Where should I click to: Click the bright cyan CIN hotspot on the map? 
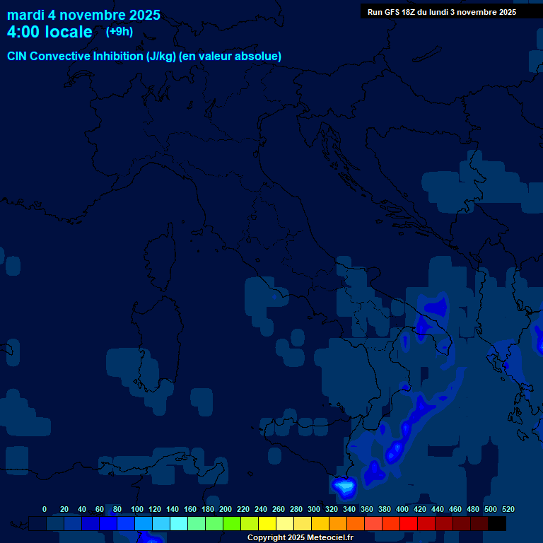pos(344,486)
